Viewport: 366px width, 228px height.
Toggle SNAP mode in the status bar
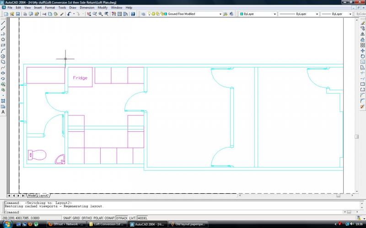67,218
